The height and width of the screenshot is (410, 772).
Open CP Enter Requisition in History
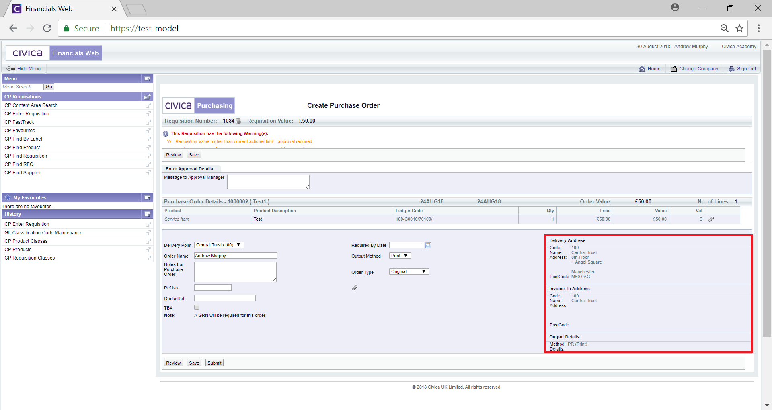(x=27, y=224)
